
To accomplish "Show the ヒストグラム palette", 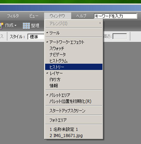I will pos(74,61).
